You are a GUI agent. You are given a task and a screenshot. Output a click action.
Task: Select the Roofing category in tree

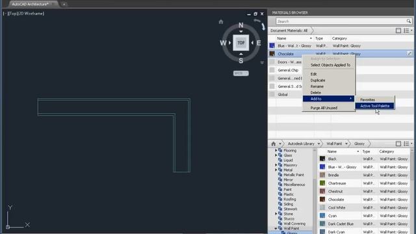[289, 200]
